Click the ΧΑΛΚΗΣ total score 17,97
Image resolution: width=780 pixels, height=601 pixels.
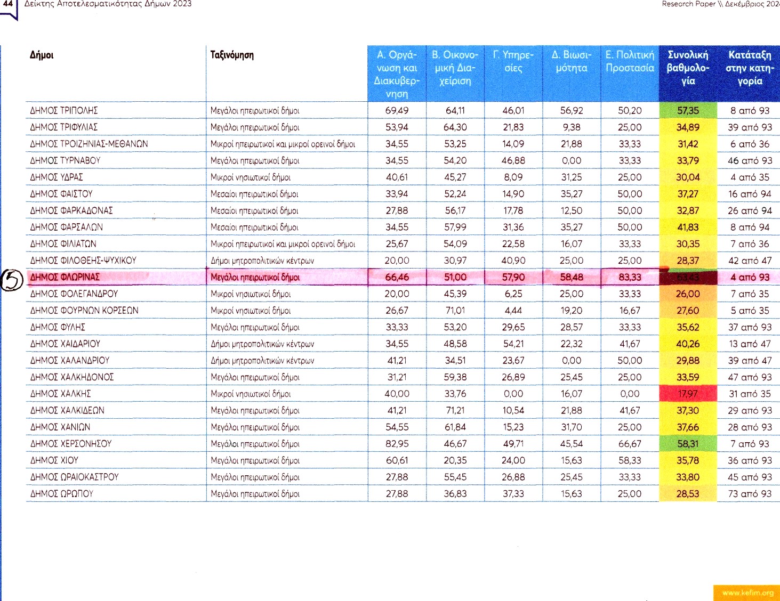(688, 394)
